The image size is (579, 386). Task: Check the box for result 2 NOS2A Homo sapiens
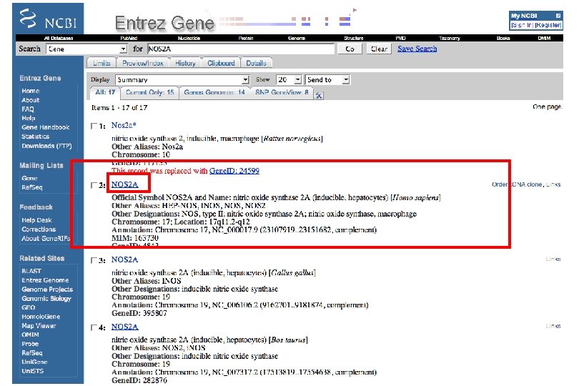click(94, 185)
